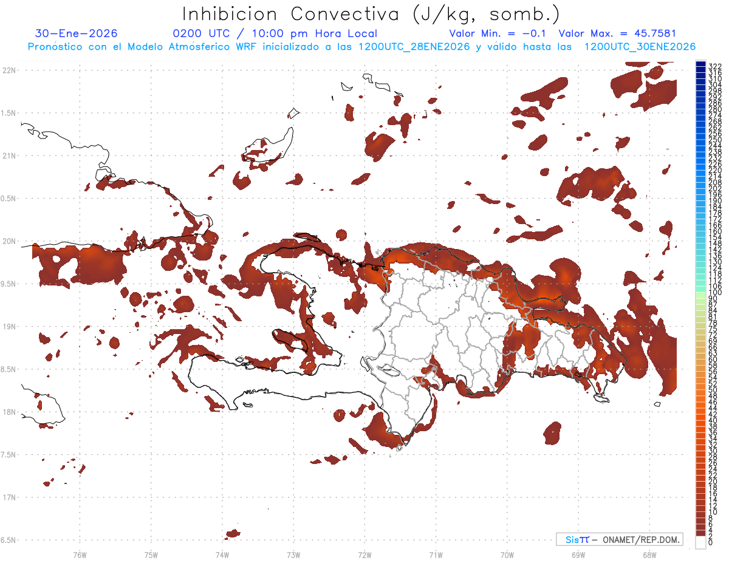Screen dimensions: 729x563
Task: Click the '1.5N' latitude label
Action: click(x=9, y=113)
